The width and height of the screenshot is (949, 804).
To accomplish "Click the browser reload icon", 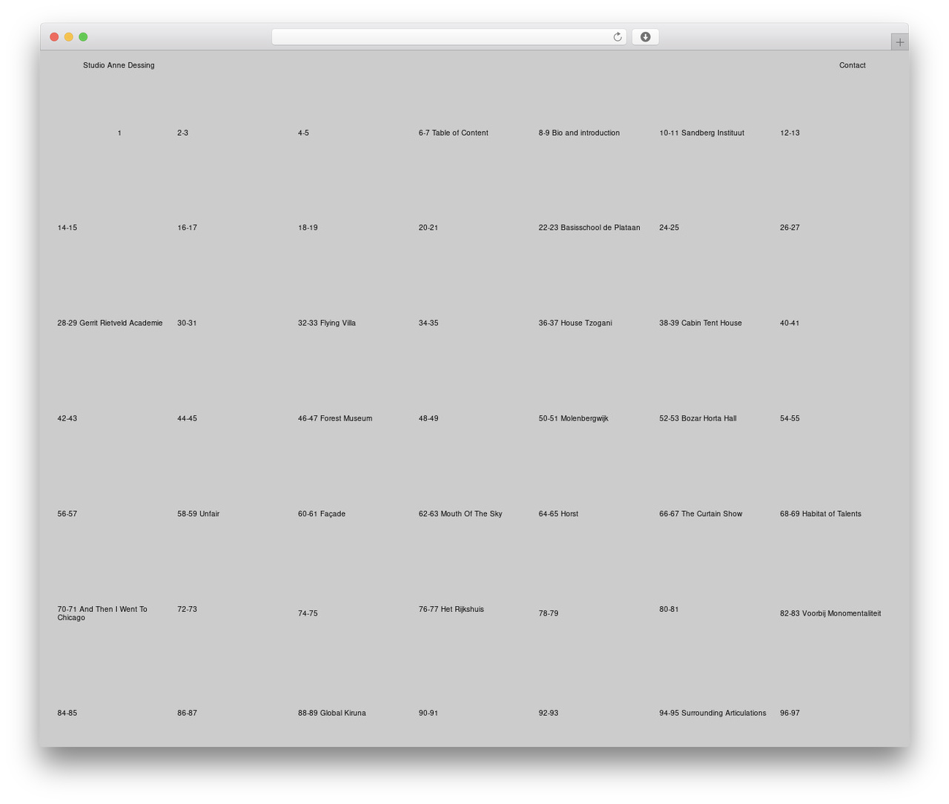I will click(617, 37).
